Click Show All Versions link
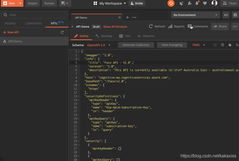 (x=115, y=27)
